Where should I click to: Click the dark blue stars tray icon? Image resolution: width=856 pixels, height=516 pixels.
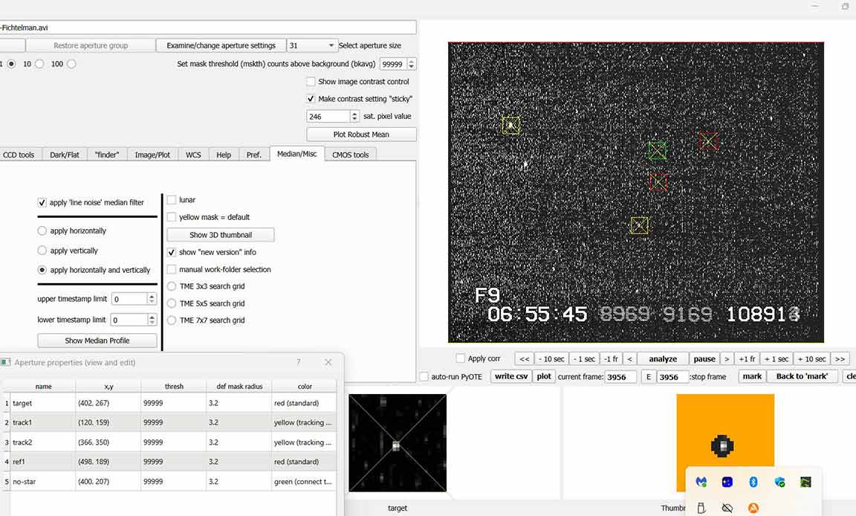(727, 482)
